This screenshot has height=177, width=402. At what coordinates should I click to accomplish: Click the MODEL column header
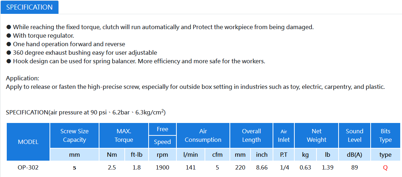[x=28, y=142]
